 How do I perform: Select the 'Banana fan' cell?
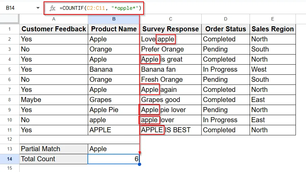(x=171, y=69)
